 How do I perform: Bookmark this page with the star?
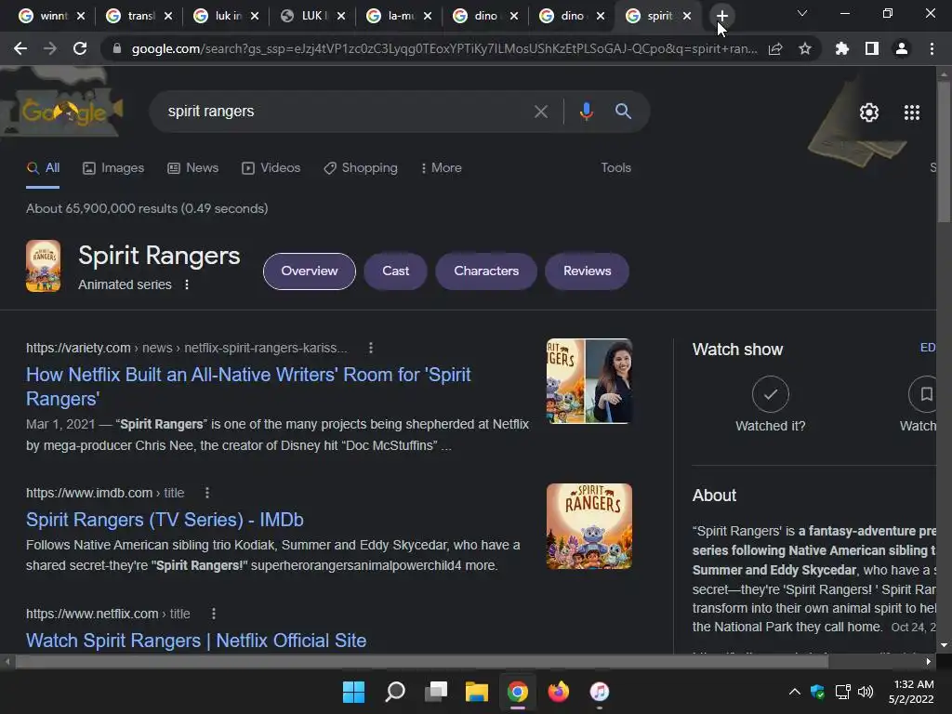click(x=805, y=48)
